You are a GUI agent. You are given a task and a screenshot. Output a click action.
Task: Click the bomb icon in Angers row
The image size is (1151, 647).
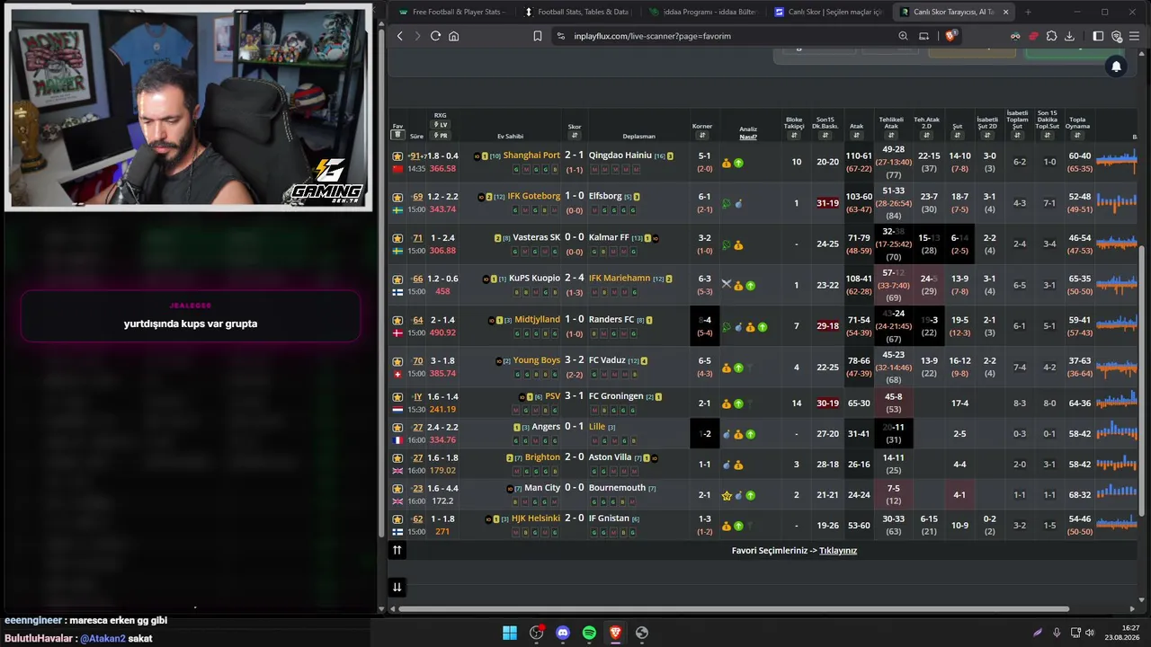(727, 434)
